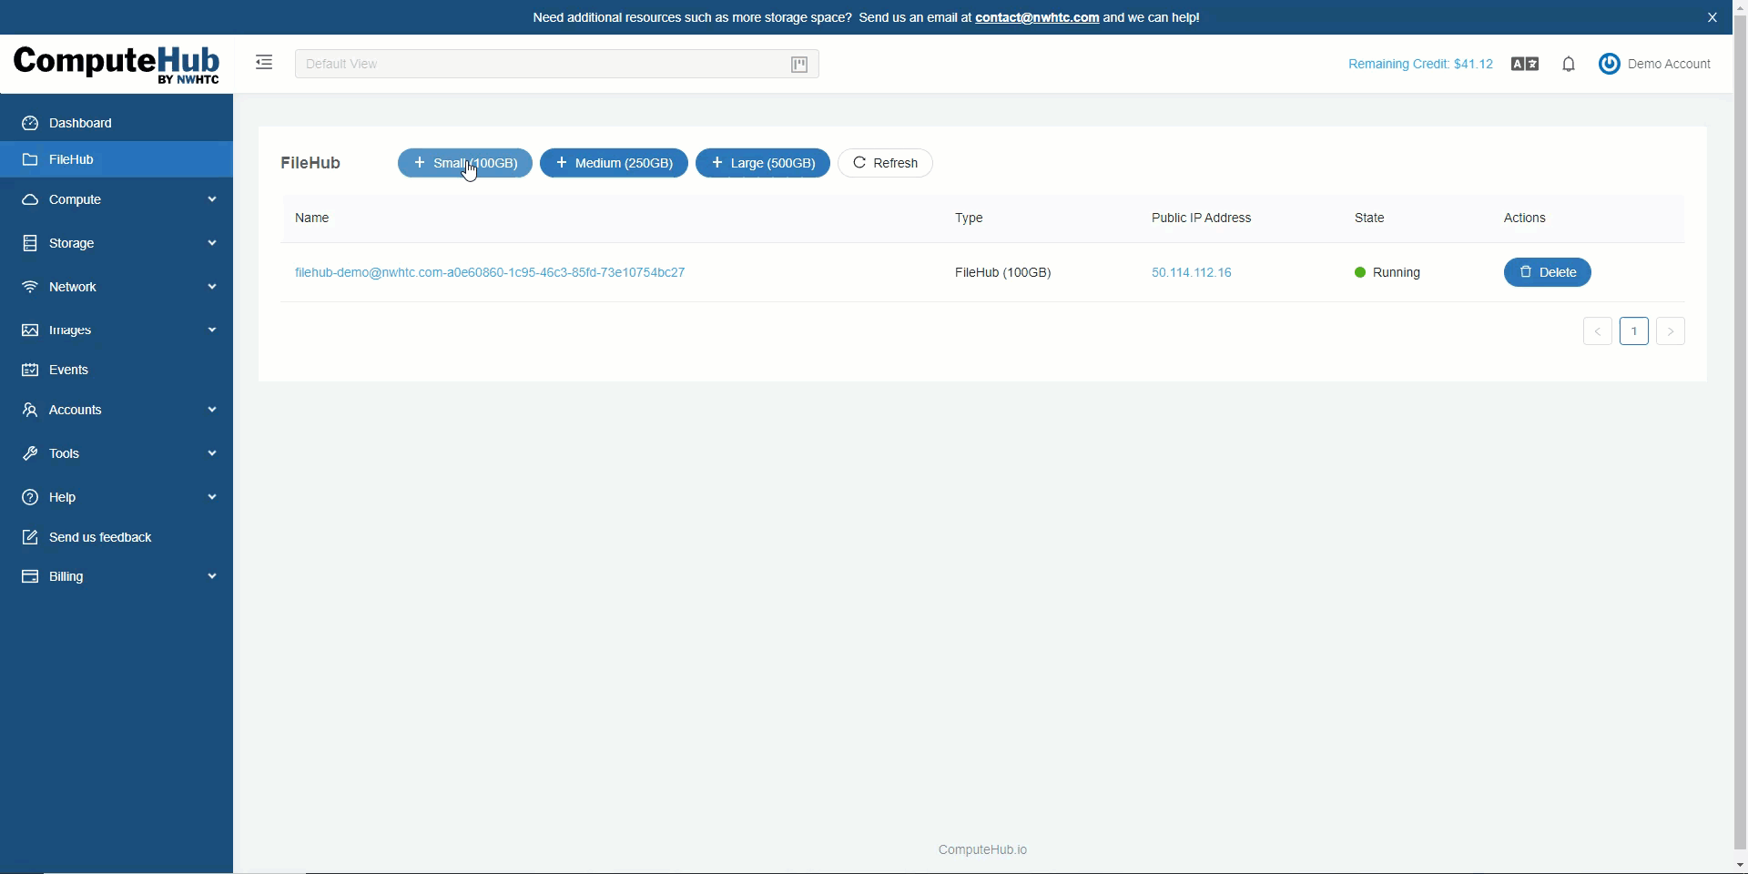Open the filehub-demo@nwhtc.com instance link
Image resolution: width=1748 pixels, height=874 pixels.
(490, 272)
